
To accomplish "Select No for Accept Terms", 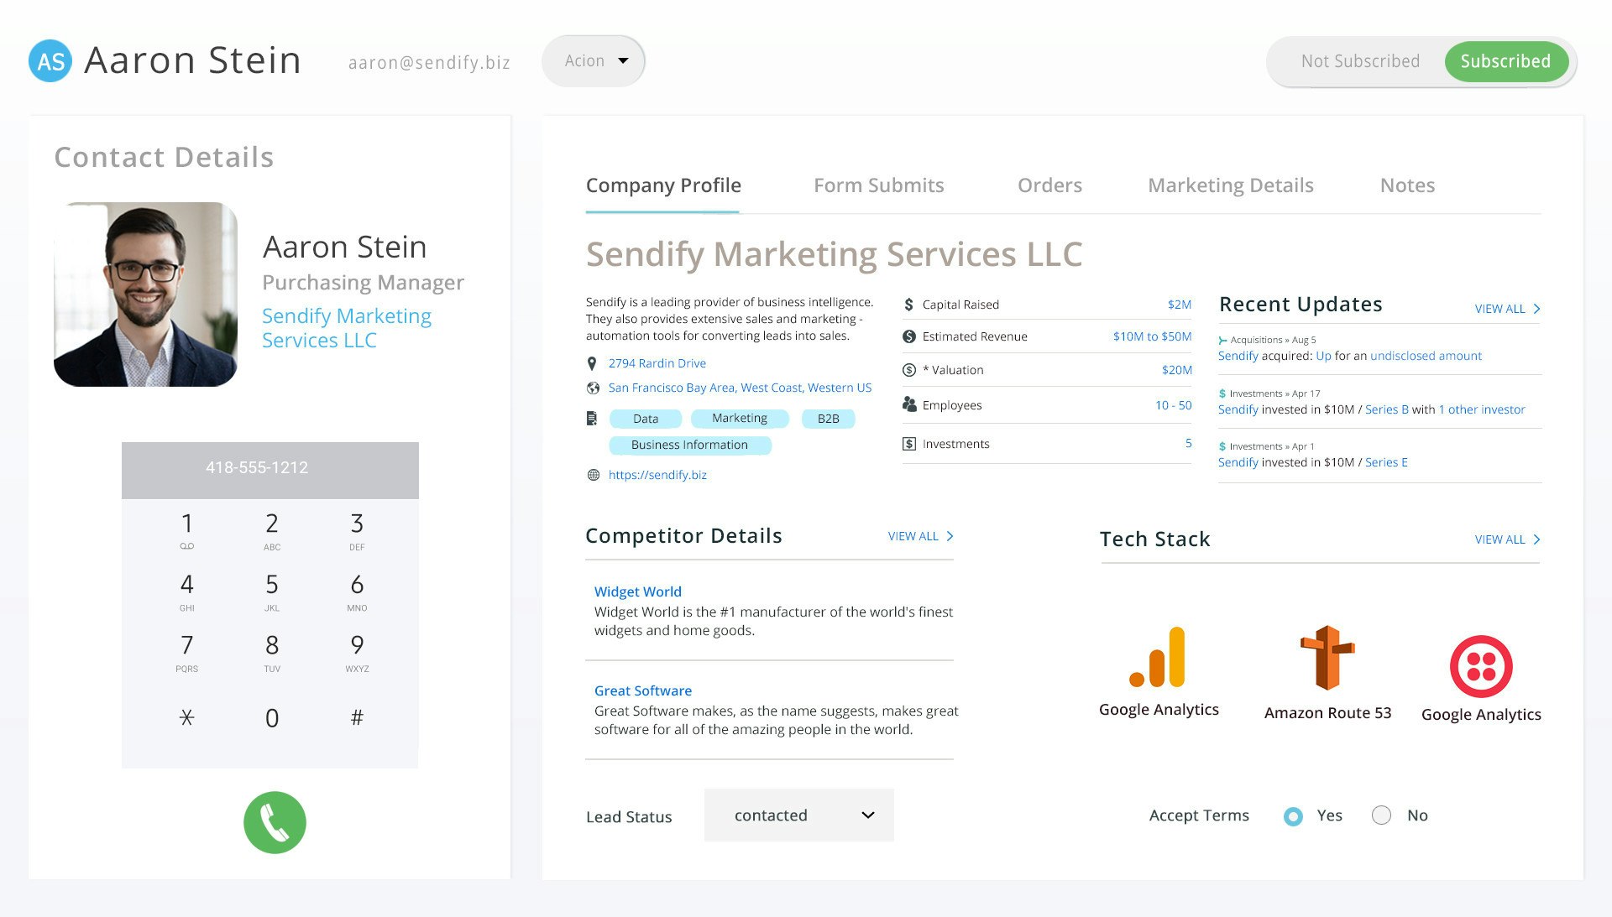I will [1381, 815].
